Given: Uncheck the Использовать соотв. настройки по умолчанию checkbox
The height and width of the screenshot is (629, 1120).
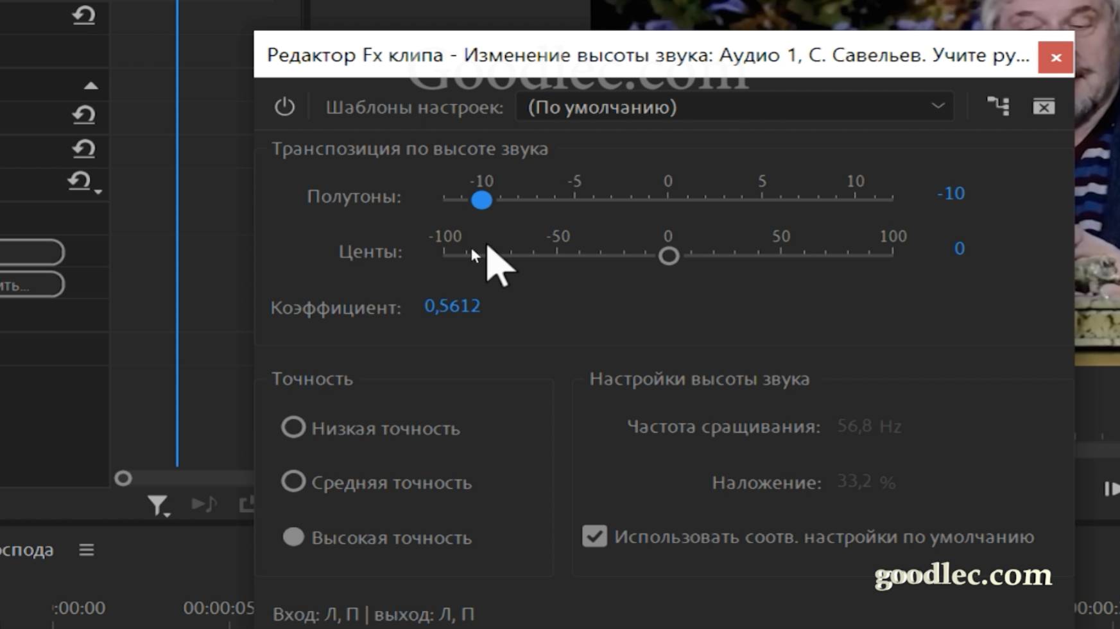Looking at the screenshot, I should click(x=594, y=536).
